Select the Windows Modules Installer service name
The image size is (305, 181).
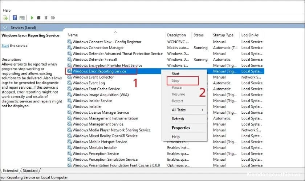[x=95, y=148]
